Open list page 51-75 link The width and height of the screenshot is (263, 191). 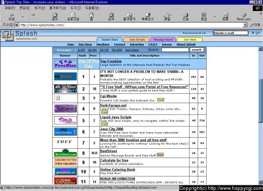click(x=104, y=50)
